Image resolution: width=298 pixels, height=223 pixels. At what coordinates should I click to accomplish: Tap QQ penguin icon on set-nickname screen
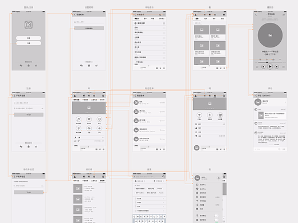89,66
